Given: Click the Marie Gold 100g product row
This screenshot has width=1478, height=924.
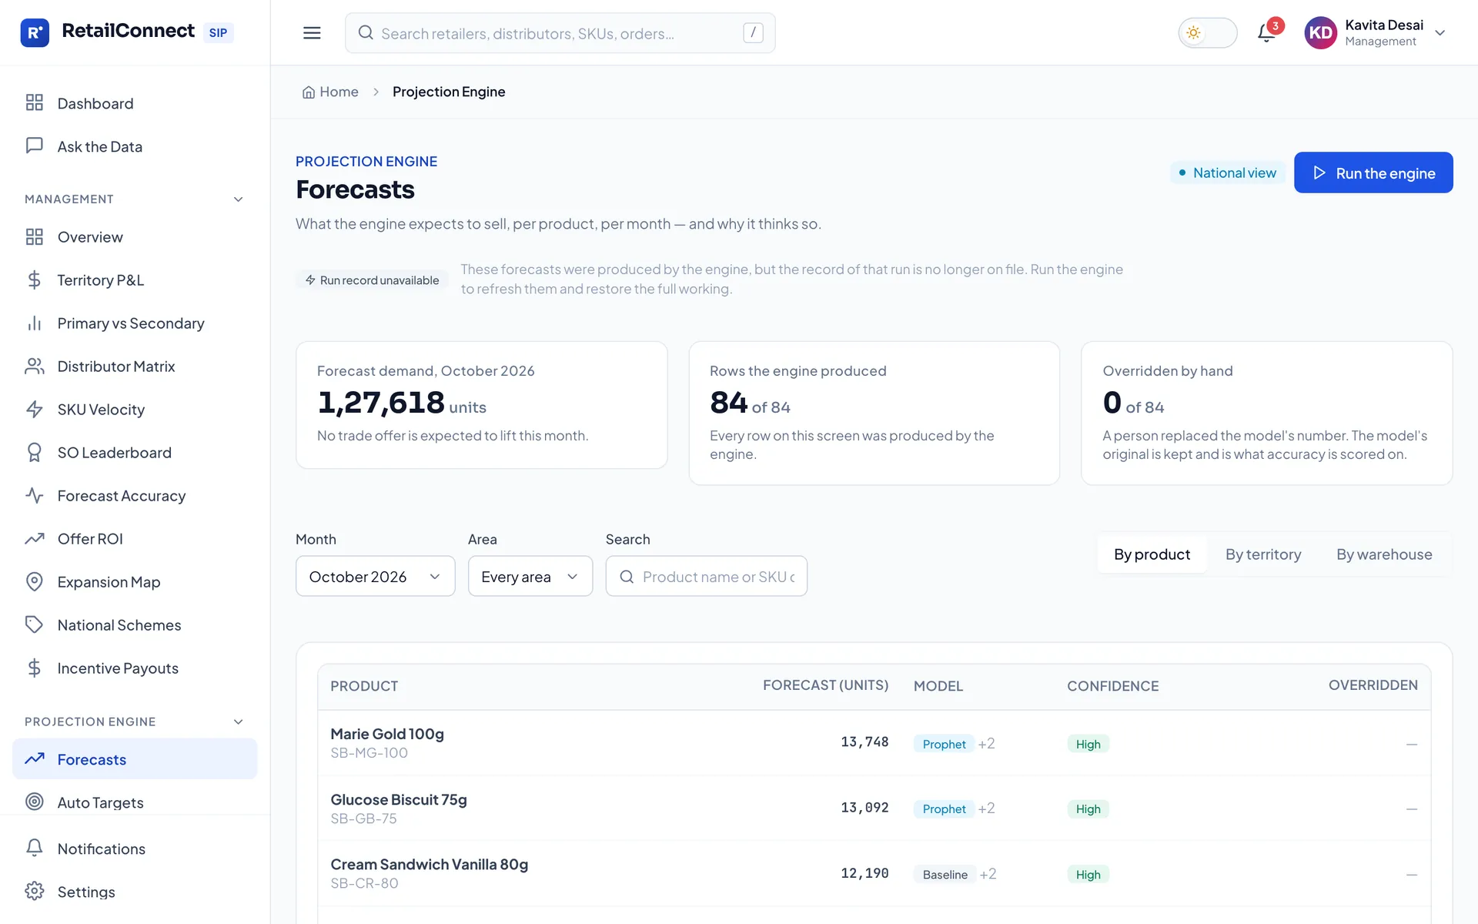Looking at the screenshot, I should click(x=874, y=743).
